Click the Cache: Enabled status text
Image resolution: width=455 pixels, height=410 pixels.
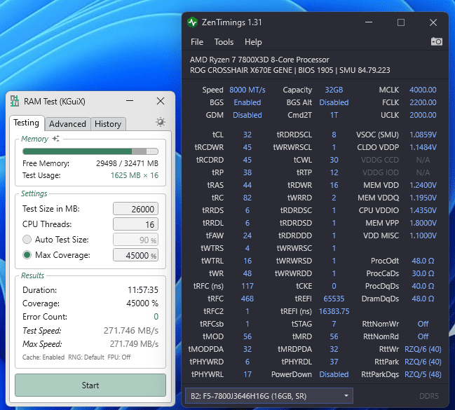pyautogui.click(x=43, y=357)
